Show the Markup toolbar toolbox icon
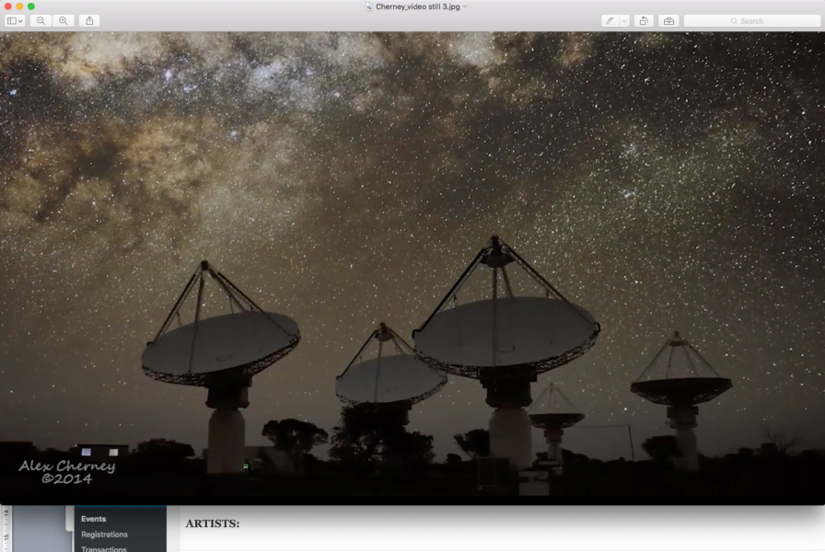This screenshot has height=552, width=825. [668, 20]
